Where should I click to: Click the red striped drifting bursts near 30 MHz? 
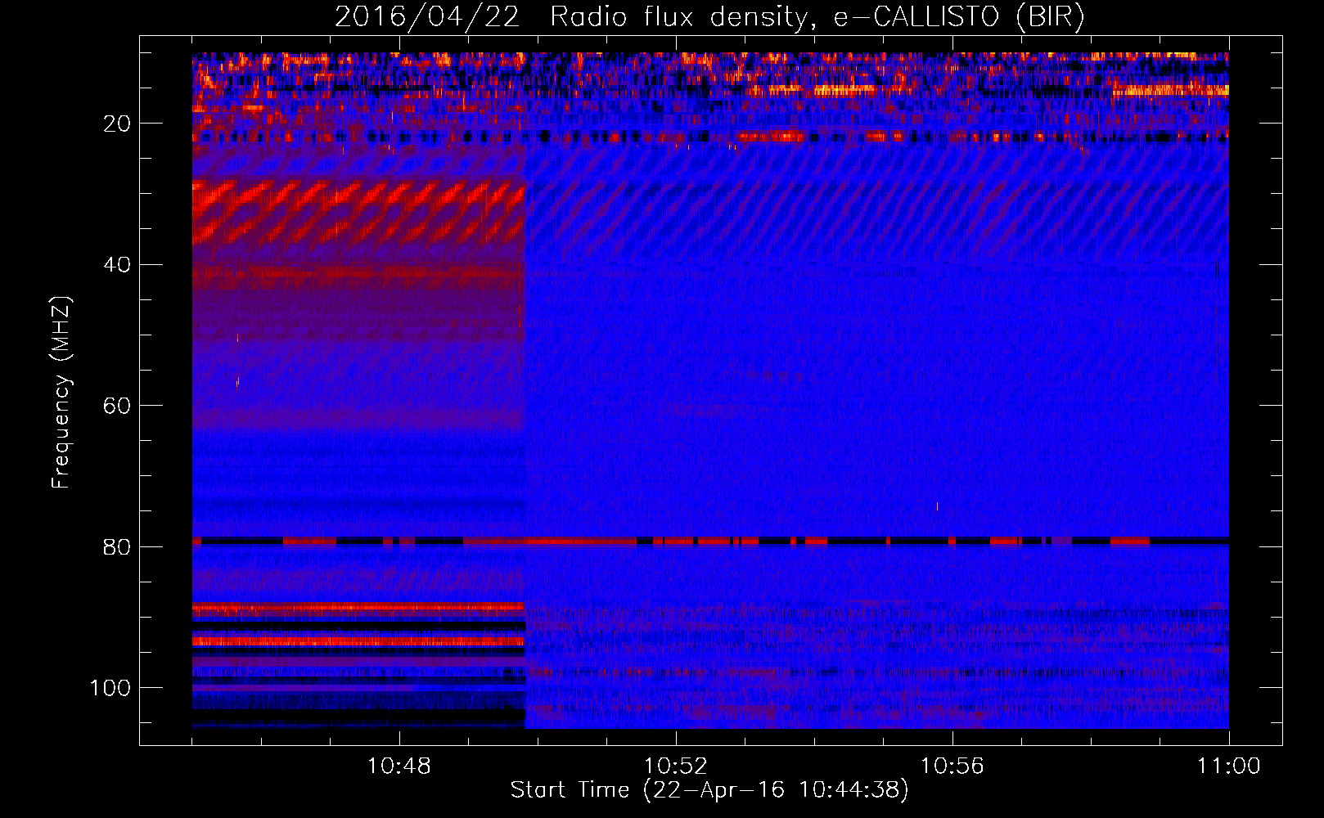pyautogui.click(x=358, y=213)
